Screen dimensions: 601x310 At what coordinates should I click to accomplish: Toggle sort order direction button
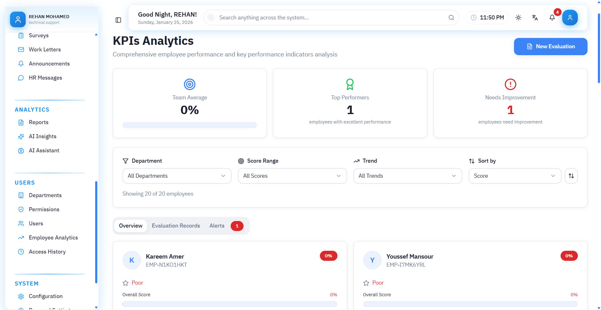pos(571,176)
